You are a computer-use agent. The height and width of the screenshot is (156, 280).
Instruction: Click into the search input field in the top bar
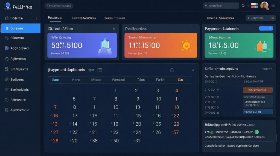point(221,5)
